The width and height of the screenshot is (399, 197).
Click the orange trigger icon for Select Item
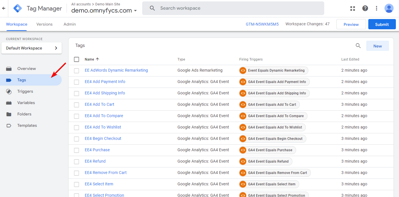click(x=243, y=184)
